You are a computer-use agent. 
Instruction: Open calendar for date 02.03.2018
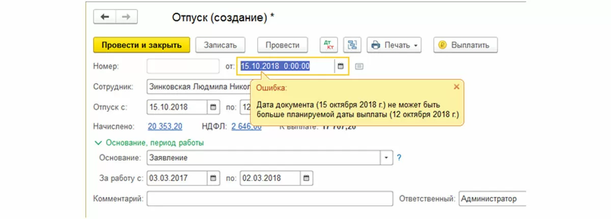(x=307, y=178)
